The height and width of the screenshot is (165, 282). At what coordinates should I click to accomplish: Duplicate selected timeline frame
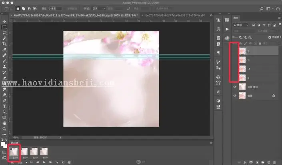click(63, 162)
